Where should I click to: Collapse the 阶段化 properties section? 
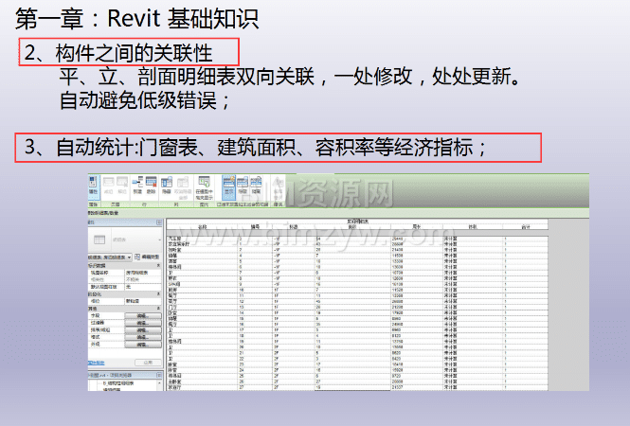159,294
